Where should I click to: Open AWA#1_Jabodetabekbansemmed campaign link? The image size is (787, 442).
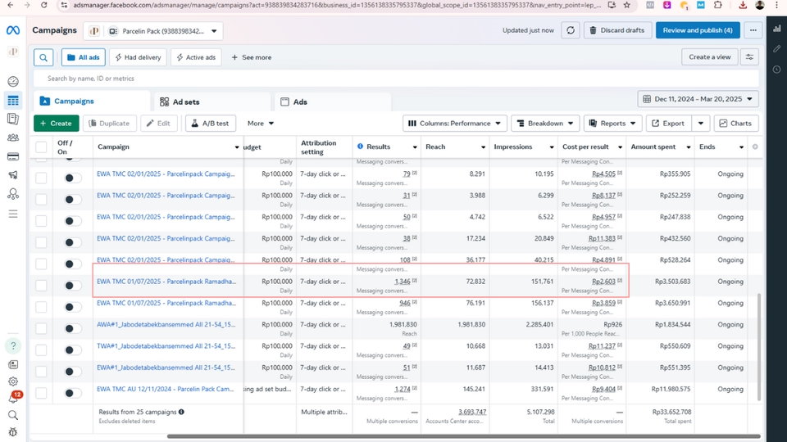pyautogui.click(x=166, y=325)
